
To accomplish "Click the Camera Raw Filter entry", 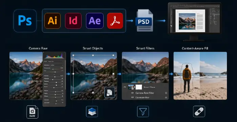I will (145, 93).
